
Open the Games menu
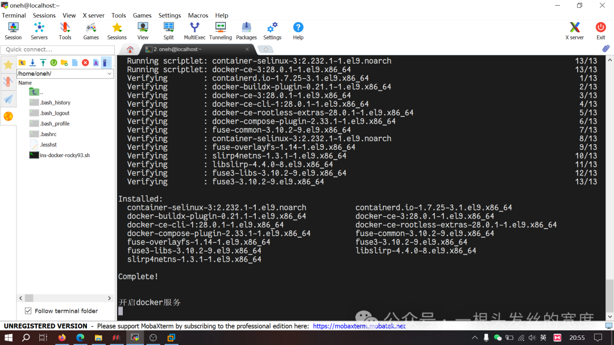pos(142,15)
